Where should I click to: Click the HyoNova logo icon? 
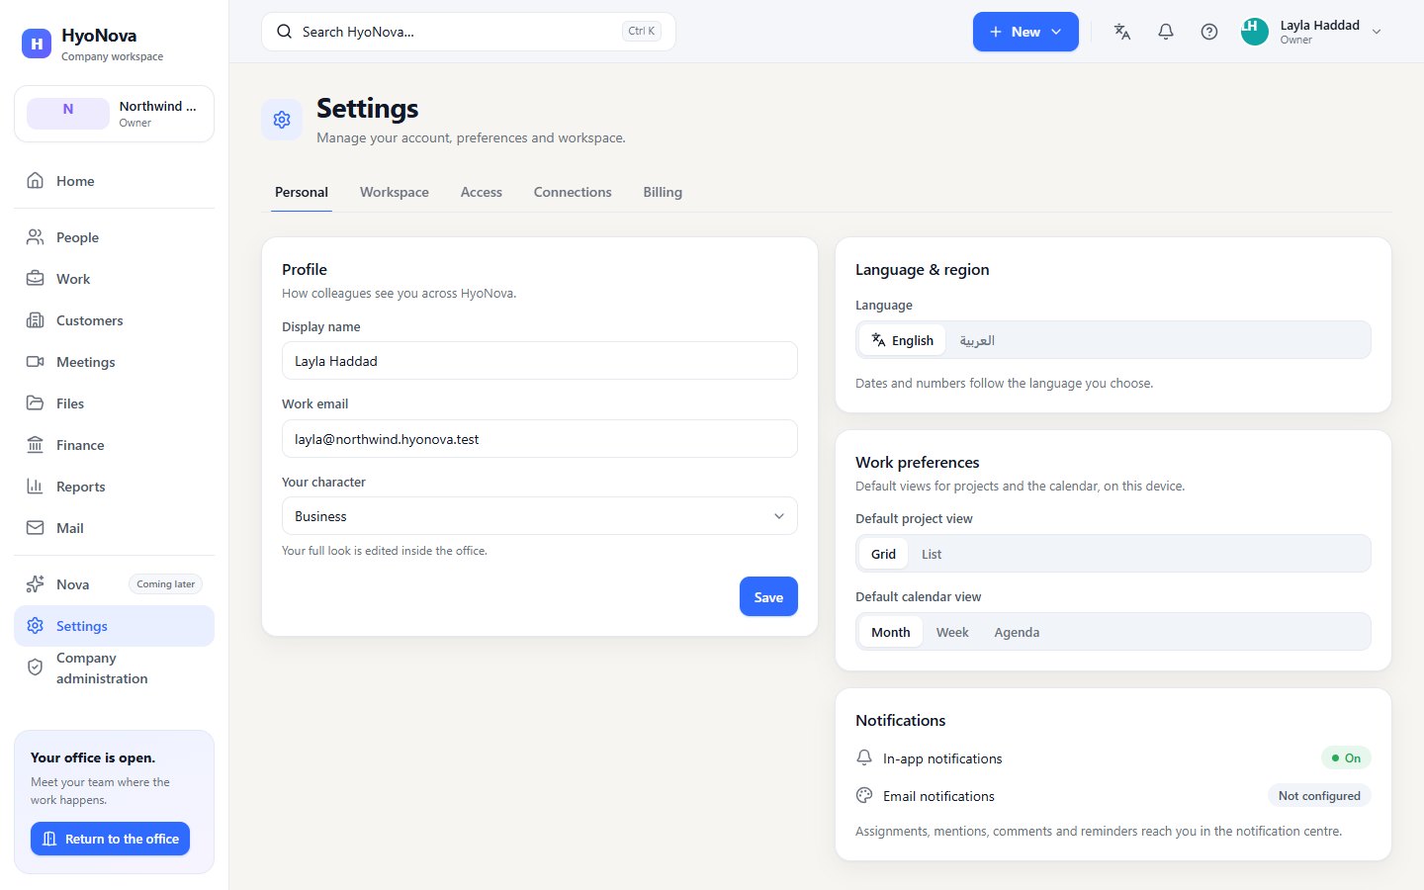point(37,44)
